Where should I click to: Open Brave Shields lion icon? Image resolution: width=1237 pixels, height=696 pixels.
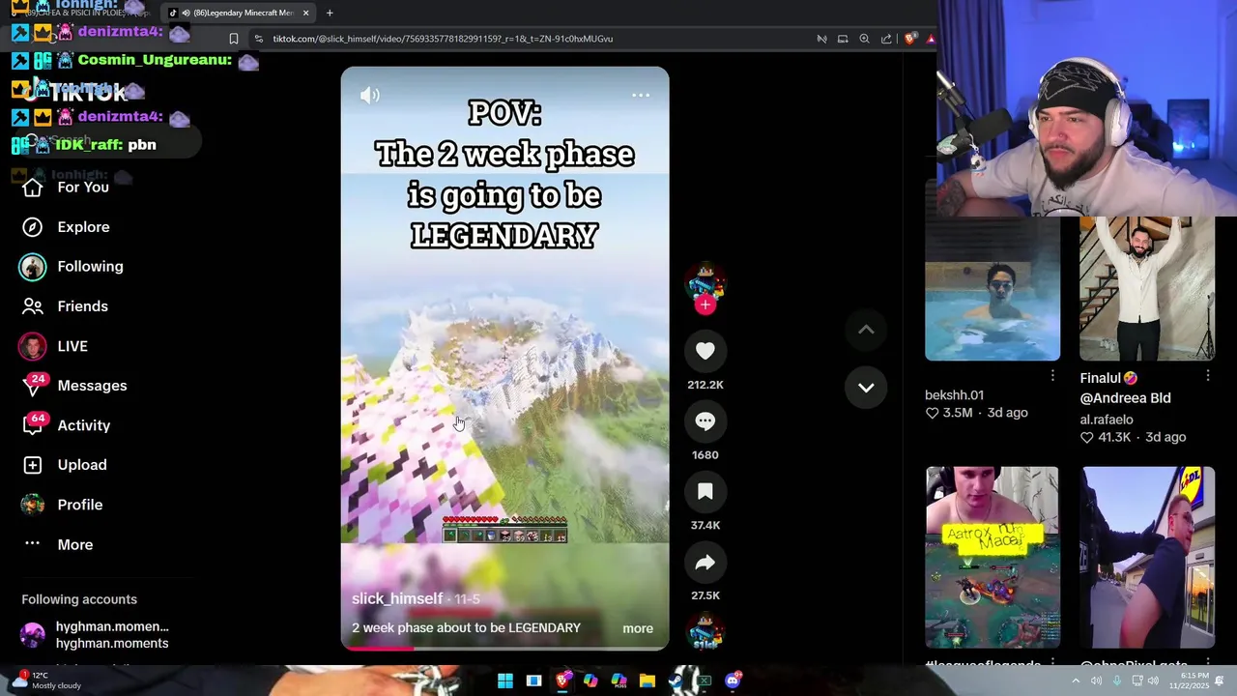[x=909, y=39]
